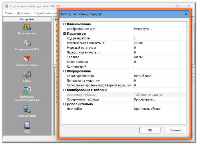Edit the Отображаемое имя value Резервуар 1
This screenshot has height=144, width=197.
coord(160,29)
